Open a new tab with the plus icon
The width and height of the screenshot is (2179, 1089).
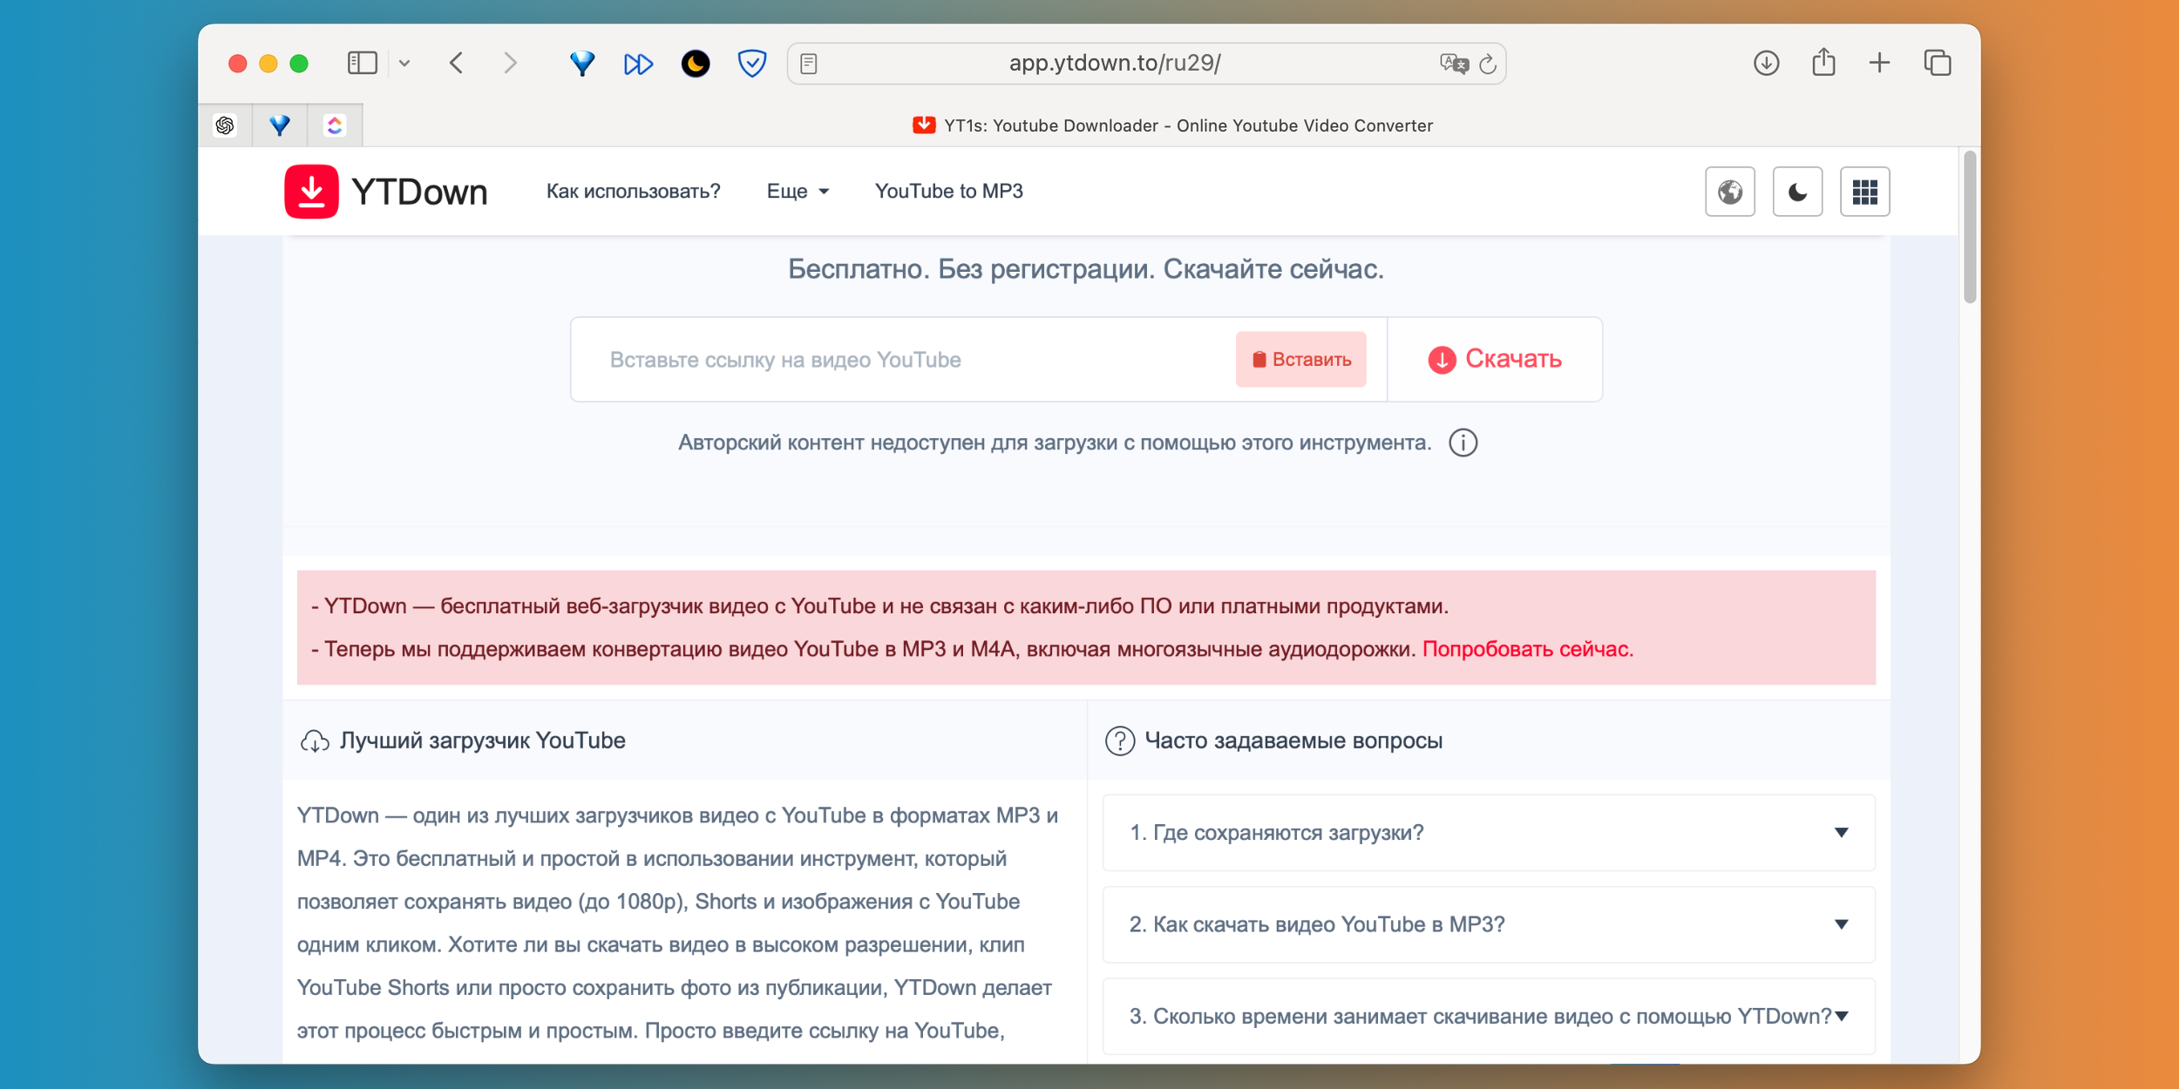tap(1879, 63)
